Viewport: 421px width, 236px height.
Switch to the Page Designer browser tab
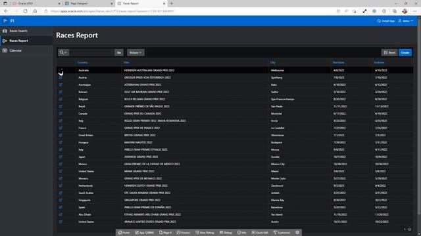[x=89, y=3]
